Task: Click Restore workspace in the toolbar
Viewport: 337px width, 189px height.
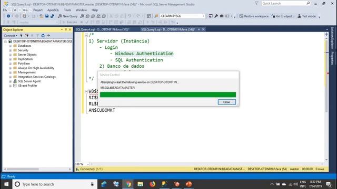Action: pos(254,16)
